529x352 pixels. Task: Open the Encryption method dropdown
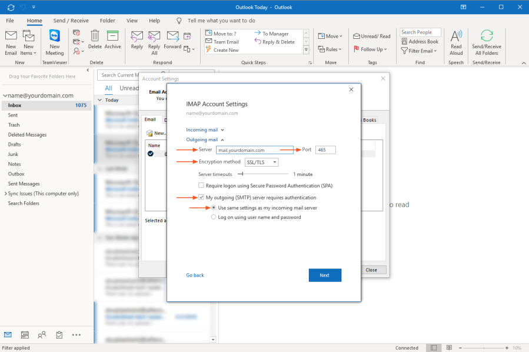(261, 162)
